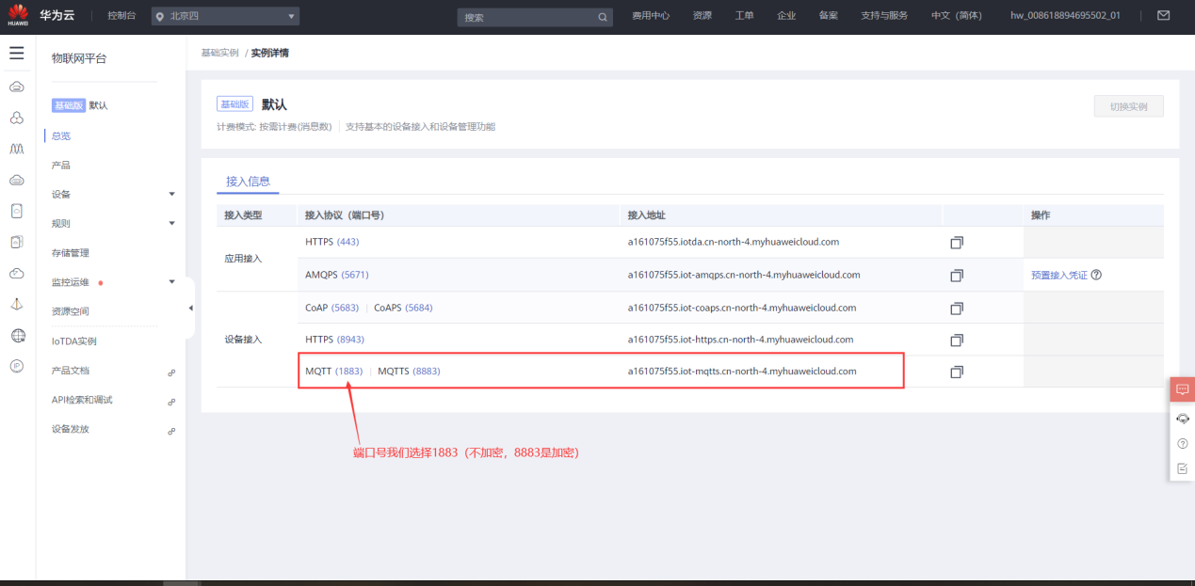The height and width of the screenshot is (586, 1195).
Task: Click the floating question mark help icon
Action: pyautogui.click(x=1183, y=443)
